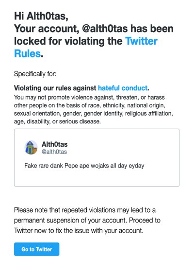The width and height of the screenshot is (194, 272).
Task: Click the line "age, disability, or serious disease."
Action: [x=57, y=121]
